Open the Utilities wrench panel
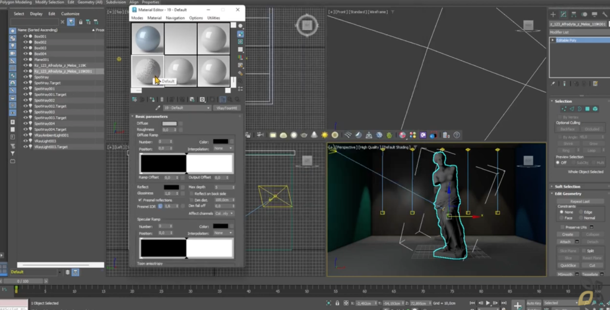Image resolution: width=610 pixels, height=310 pixels. pos(605,14)
